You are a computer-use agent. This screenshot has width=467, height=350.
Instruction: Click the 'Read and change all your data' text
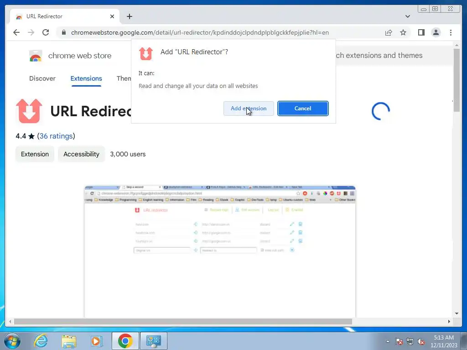[x=198, y=86]
